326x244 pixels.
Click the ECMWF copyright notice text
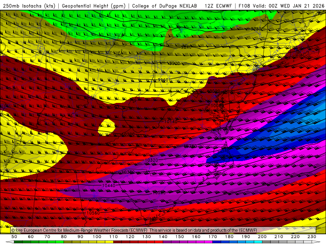click(134, 230)
